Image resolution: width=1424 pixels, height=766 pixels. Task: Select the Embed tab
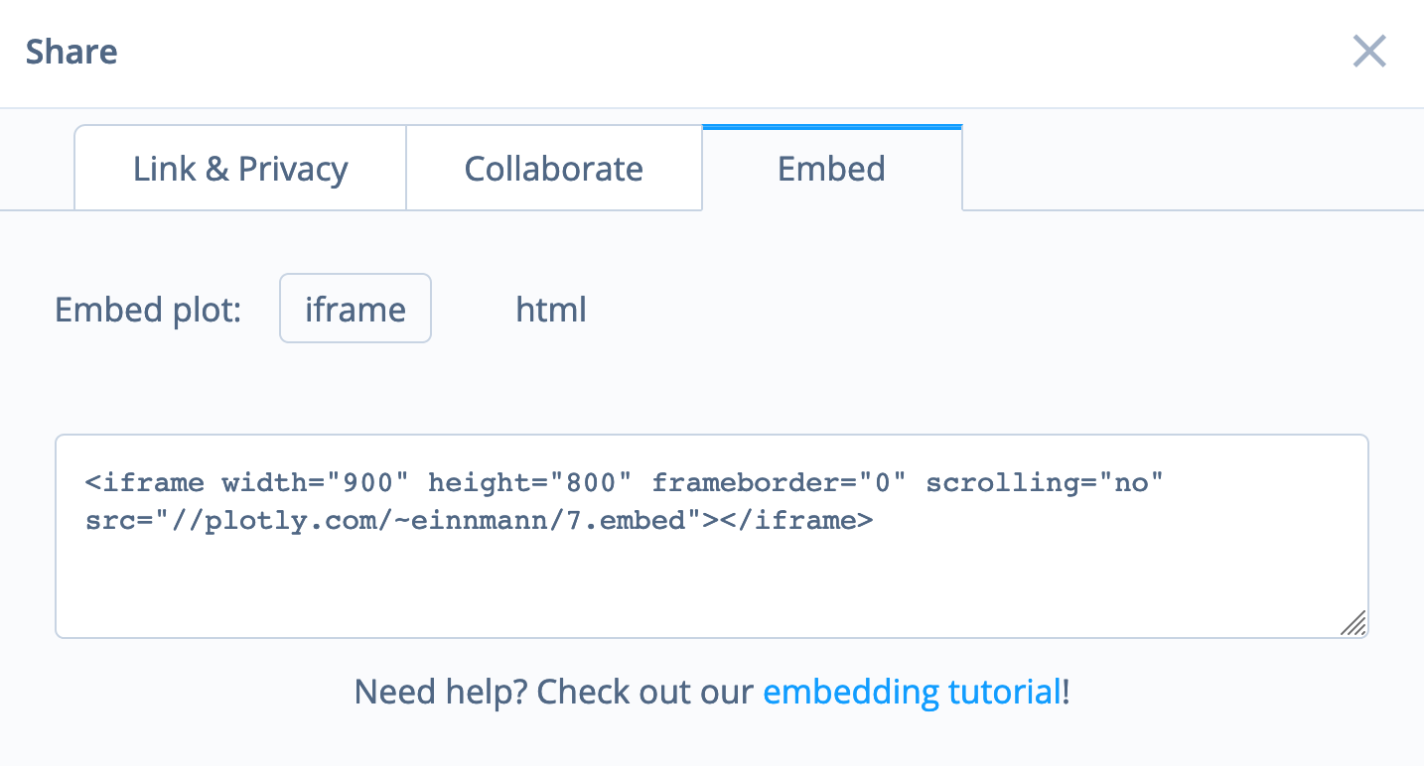(x=832, y=168)
